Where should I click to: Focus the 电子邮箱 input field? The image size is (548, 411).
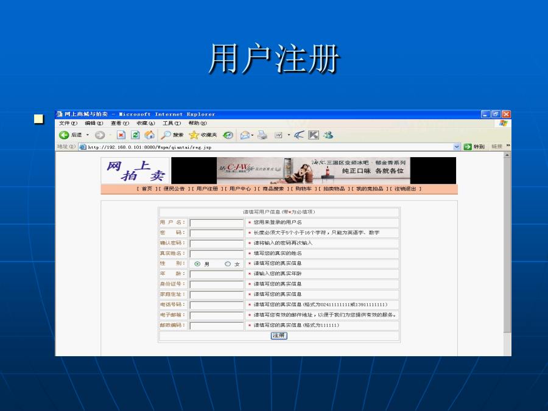[217, 315]
